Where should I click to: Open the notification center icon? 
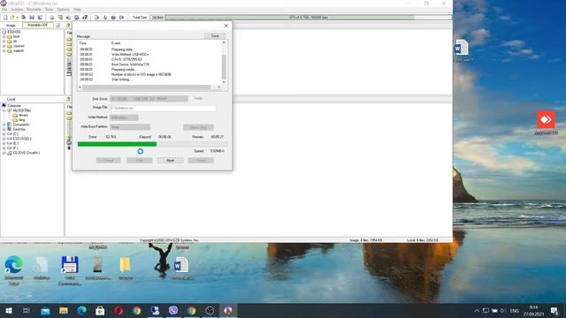click(x=555, y=310)
